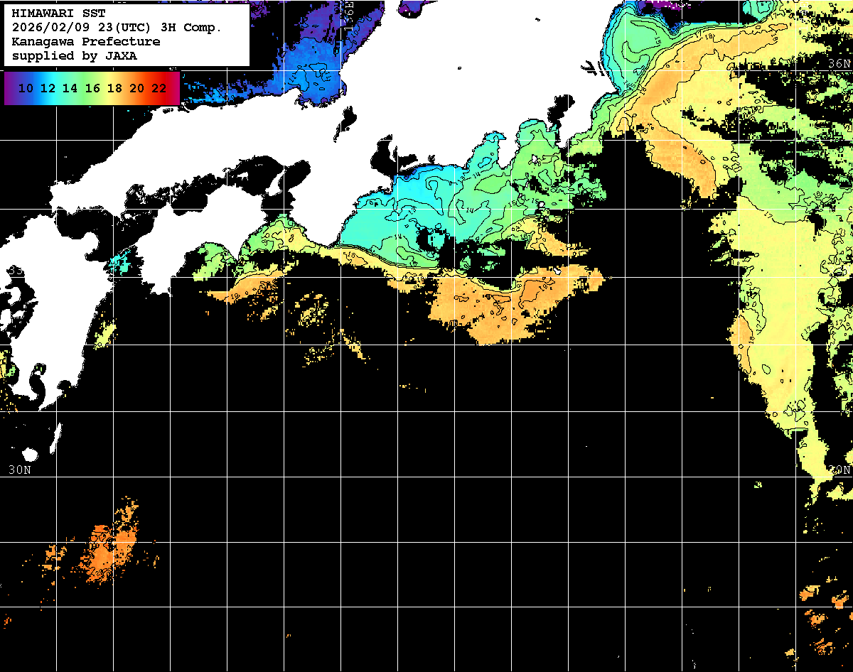The height and width of the screenshot is (672, 853).
Task: Click the '3H Comp.' label
Action: point(193,28)
